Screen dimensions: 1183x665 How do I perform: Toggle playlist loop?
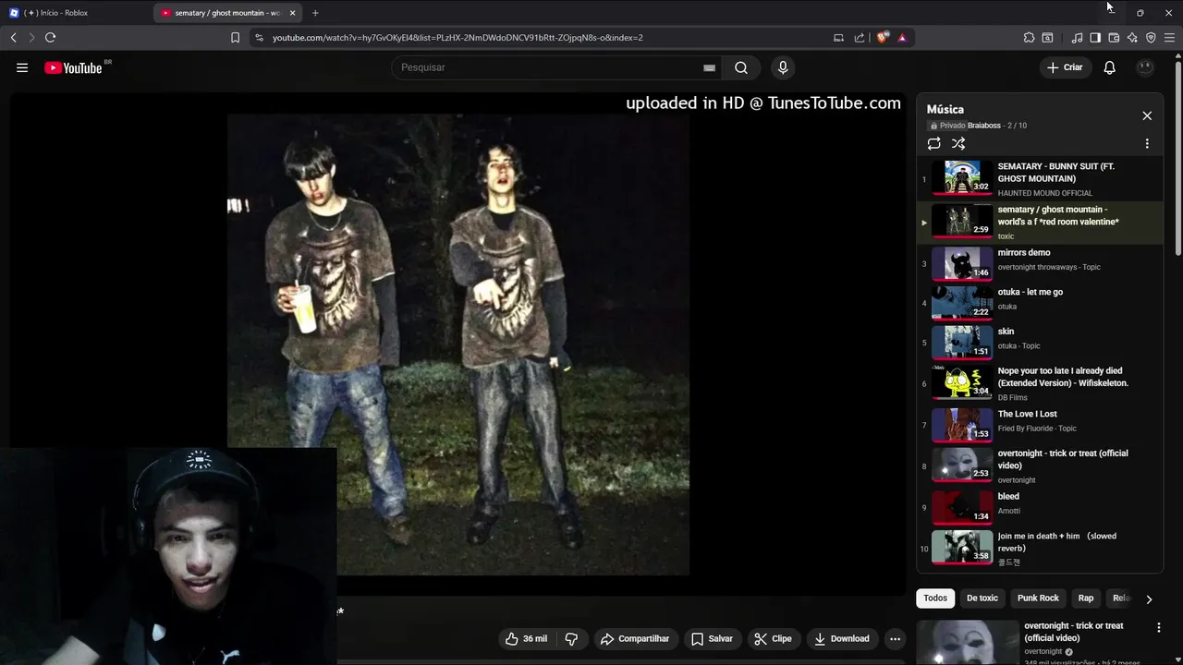click(934, 144)
